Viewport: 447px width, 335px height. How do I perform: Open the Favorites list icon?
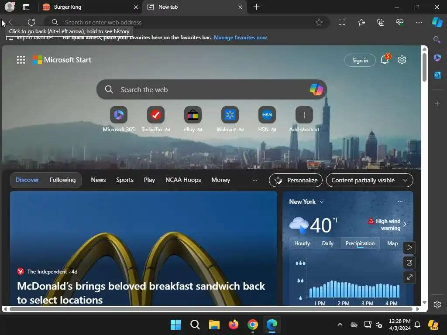click(x=361, y=22)
